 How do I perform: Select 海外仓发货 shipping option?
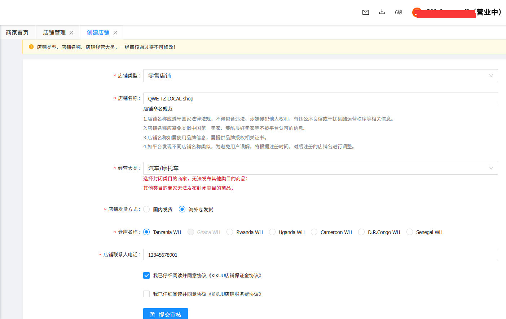point(182,209)
